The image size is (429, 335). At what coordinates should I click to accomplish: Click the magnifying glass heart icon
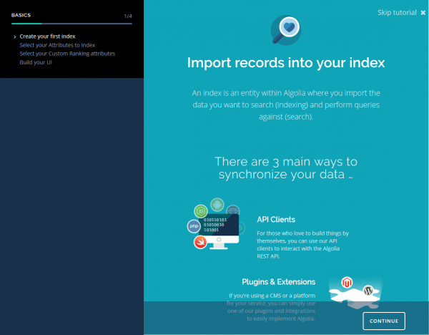pyautogui.click(x=286, y=30)
